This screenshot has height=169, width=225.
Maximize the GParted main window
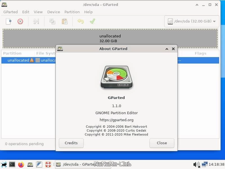tap(210, 4)
